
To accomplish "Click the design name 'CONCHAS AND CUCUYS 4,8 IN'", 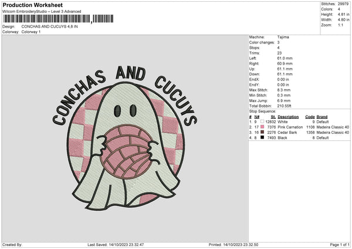I will pos(50,26).
